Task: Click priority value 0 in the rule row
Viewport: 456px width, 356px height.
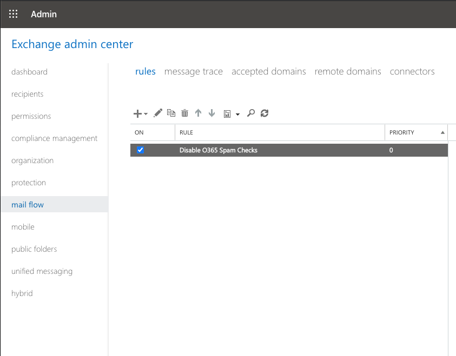Action: [x=391, y=150]
